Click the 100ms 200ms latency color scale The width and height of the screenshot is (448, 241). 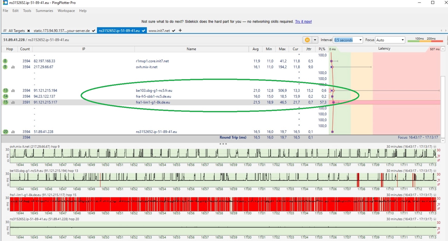(425, 40)
